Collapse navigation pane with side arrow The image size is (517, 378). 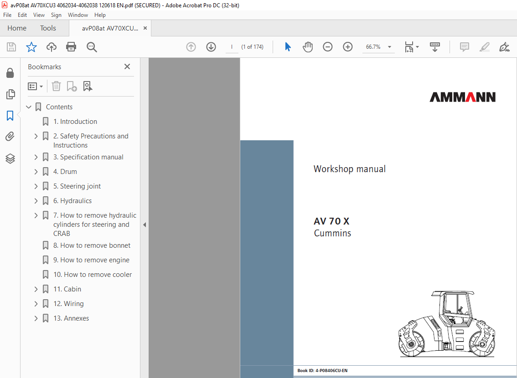coord(145,225)
